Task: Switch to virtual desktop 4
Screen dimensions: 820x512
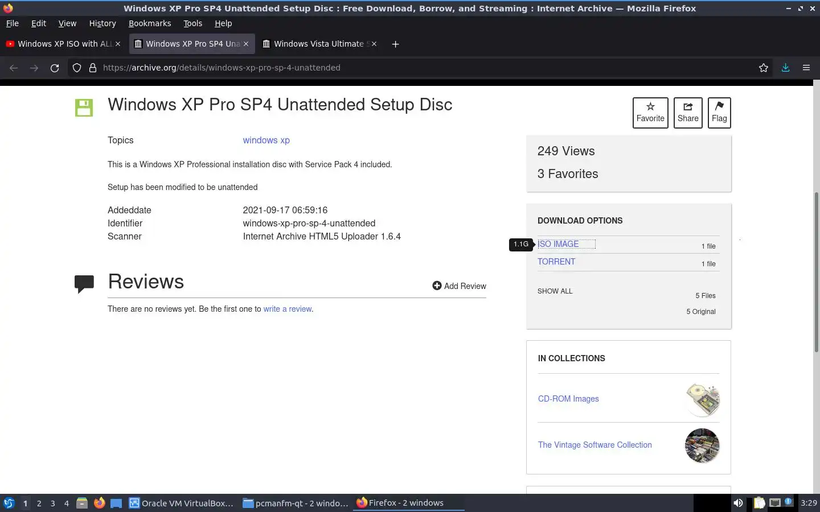Action: (x=67, y=503)
